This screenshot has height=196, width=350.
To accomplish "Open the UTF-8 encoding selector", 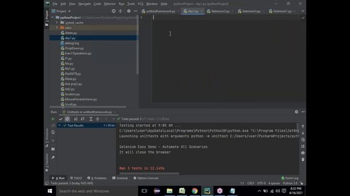I will (x=261, y=183).
